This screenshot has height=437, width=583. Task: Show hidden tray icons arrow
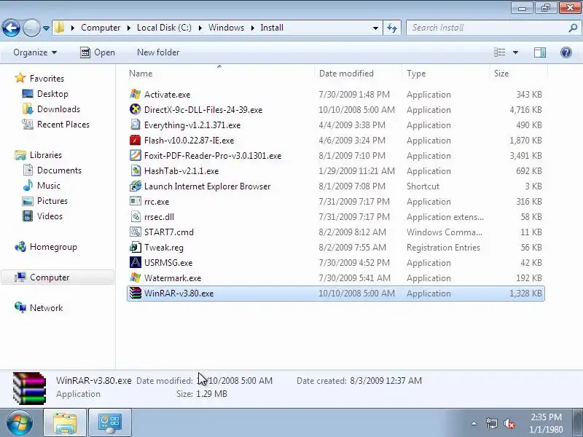pyautogui.click(x=474, y=423)
